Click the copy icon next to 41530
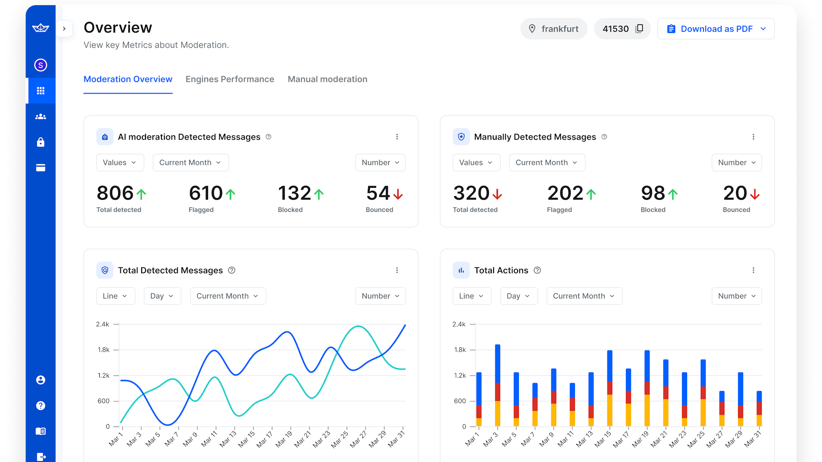Screen dimensions: 822x462 coord(639,29)
